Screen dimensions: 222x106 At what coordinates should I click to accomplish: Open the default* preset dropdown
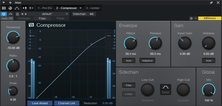pos(49,14)
